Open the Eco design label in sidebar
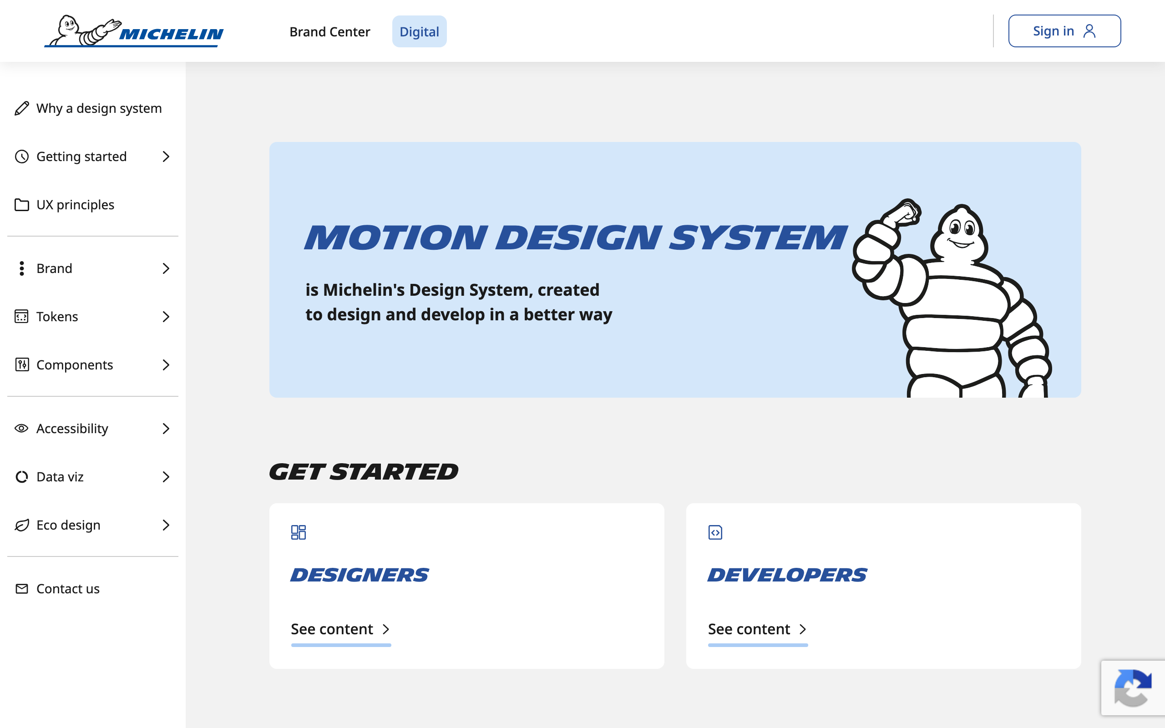The image size is (1165, 728). pyautogui.click(x=68, y=525)
